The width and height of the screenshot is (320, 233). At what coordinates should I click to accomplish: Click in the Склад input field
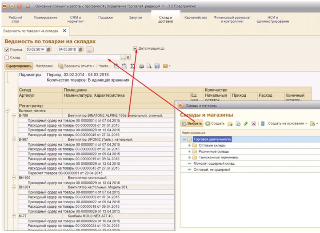73,58
